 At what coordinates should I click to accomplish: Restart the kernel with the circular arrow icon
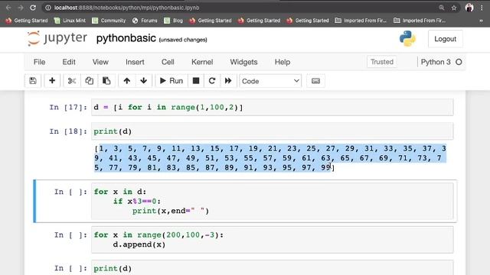[x=212, y=81]
